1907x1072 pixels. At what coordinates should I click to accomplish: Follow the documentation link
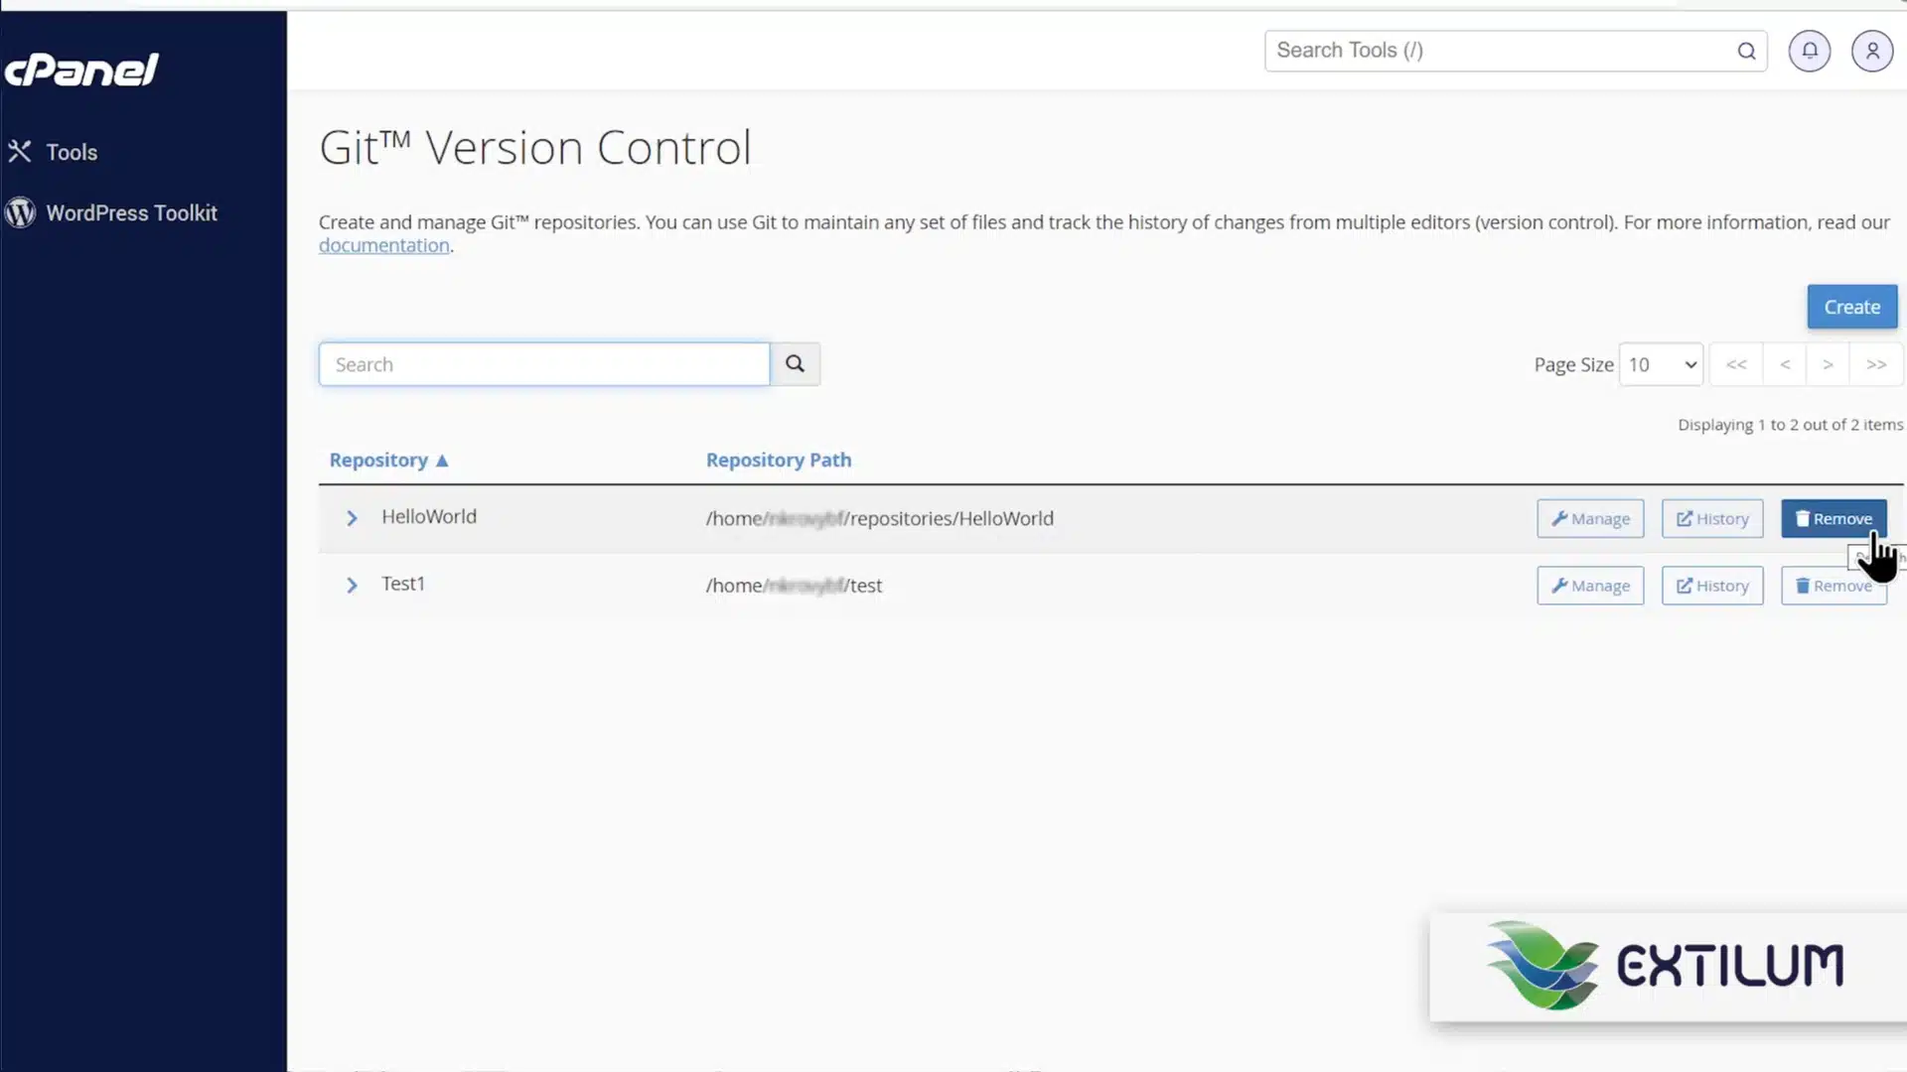pos(384,245)
